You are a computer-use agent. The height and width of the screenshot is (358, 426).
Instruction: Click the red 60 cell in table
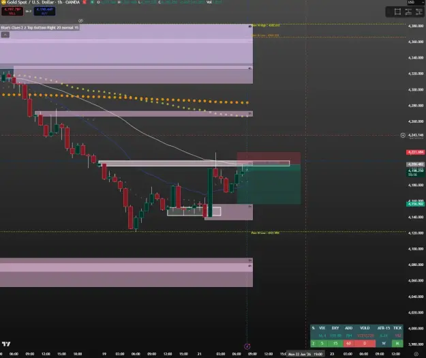point(348,343)
